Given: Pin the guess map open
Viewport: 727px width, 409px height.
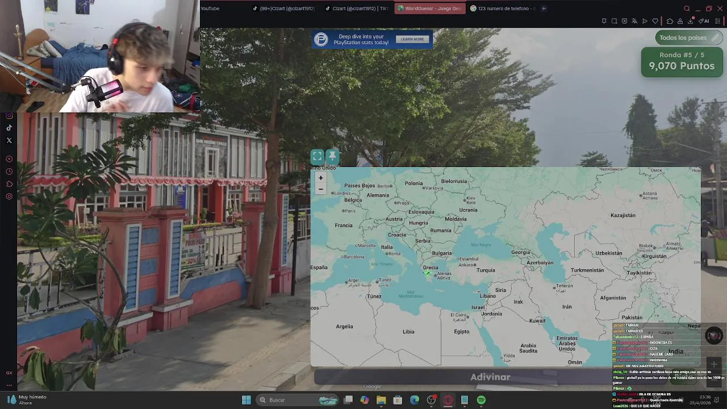Looking at the screenshot, I should click(x=332, y=156).
